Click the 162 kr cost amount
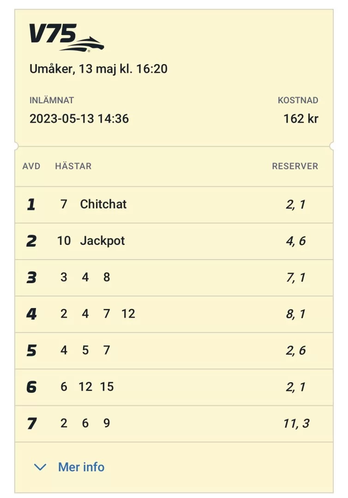The height and width of the screenshot is (498, 348). [300, 119]
